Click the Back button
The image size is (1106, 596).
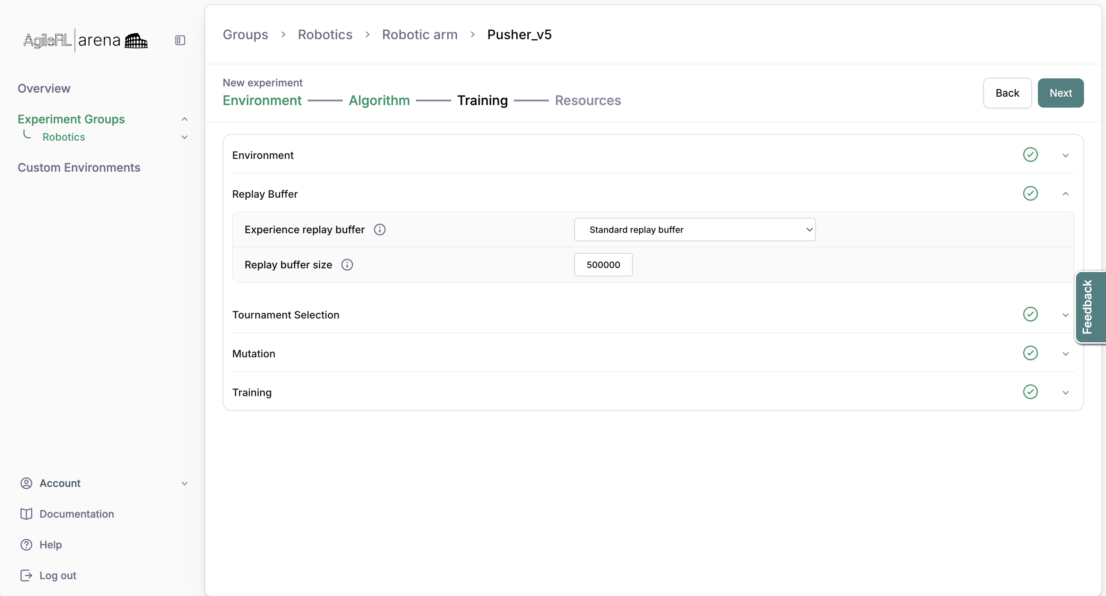point(1007,93)
